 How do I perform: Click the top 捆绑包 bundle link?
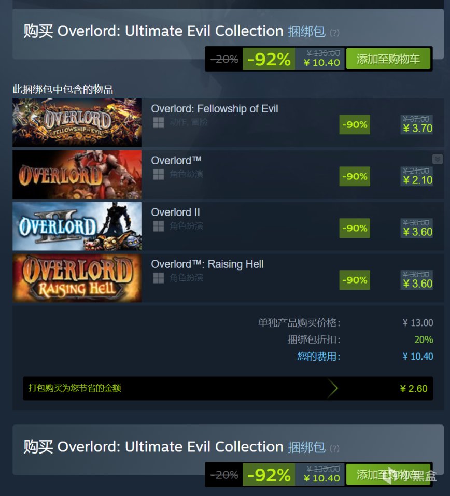coord(306,32)
